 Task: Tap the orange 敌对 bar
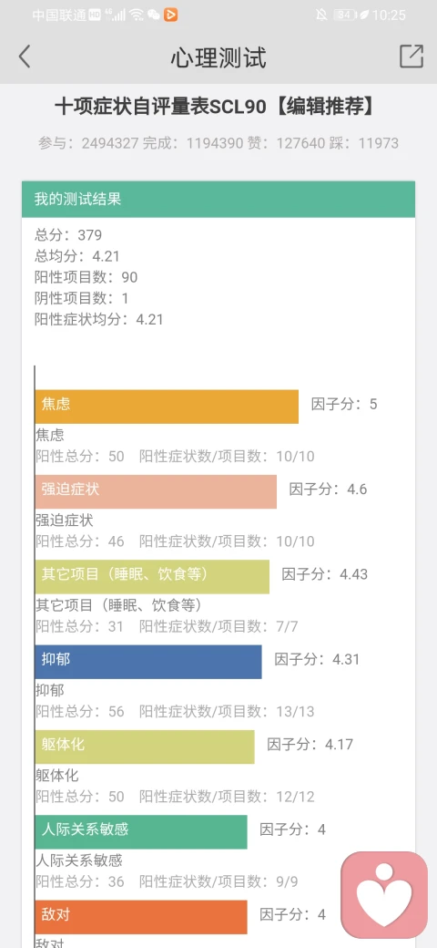(x=141, y=917)
